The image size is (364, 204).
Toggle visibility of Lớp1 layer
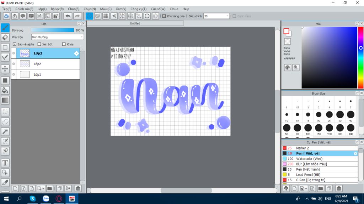coord(14,74)
